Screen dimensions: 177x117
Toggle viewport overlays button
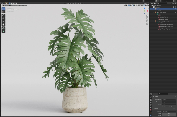pyautogui.click(x=133, y=6)
